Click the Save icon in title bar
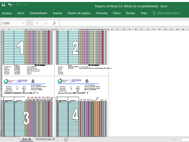This screenshot has width=189, height=142. pyautogui.click(x=3, y=5)
